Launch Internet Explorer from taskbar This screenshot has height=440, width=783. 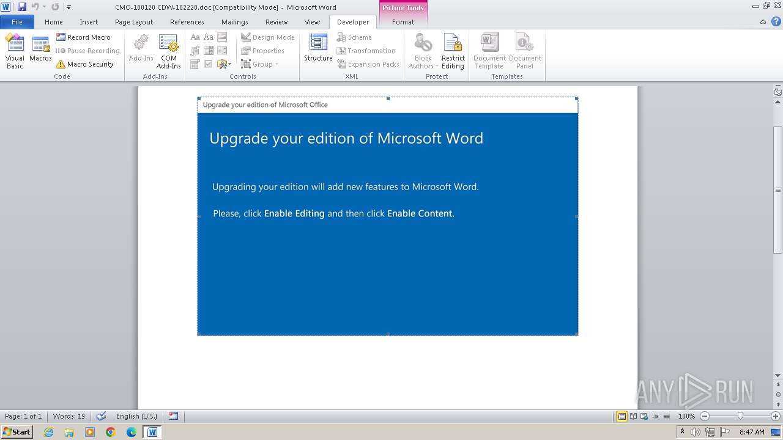49,432
